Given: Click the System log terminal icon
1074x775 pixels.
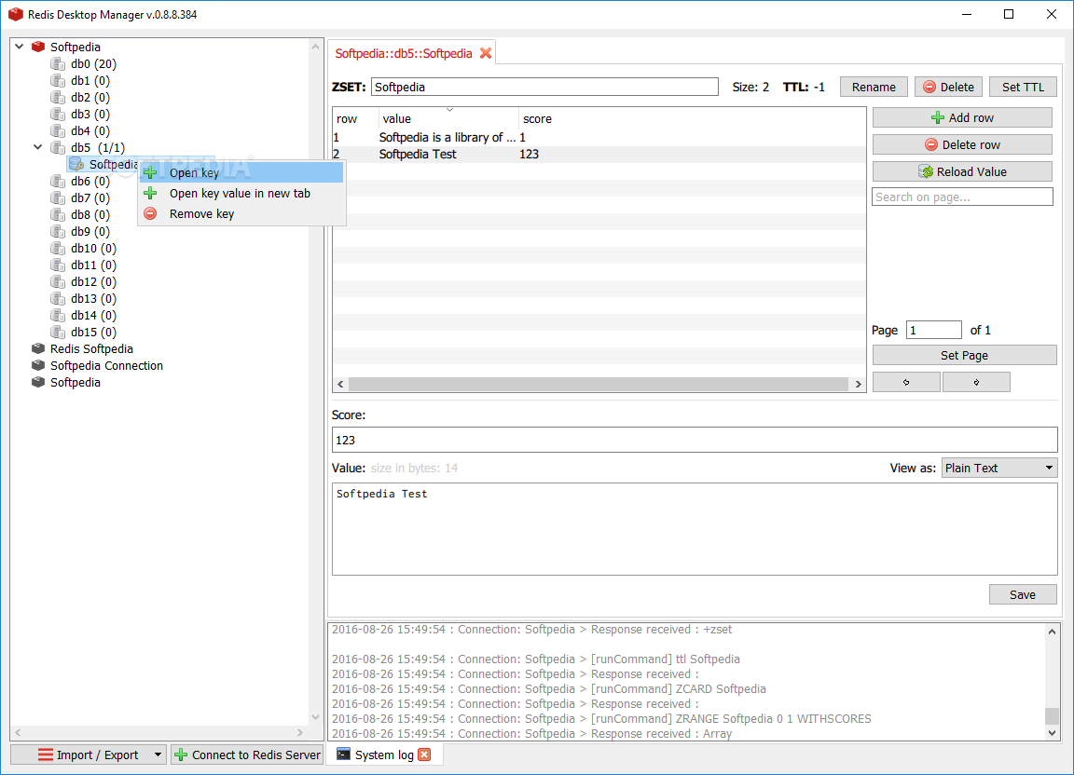Looking at the screenshot, I should coord(343,755).
